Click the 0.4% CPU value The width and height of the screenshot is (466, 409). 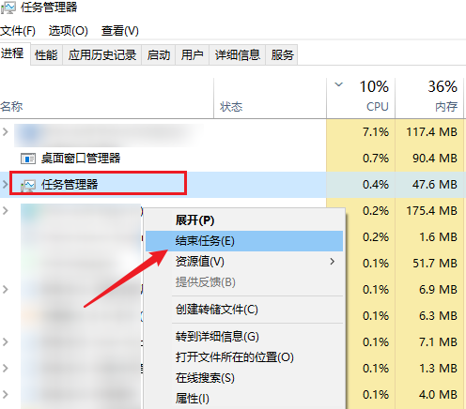376,184
